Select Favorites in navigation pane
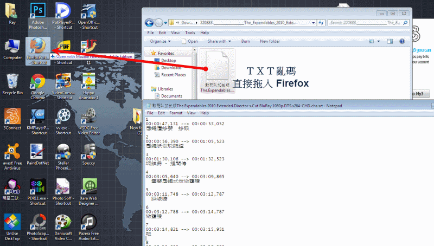Viewport: 434px width, 246px height. click(166, 53)
